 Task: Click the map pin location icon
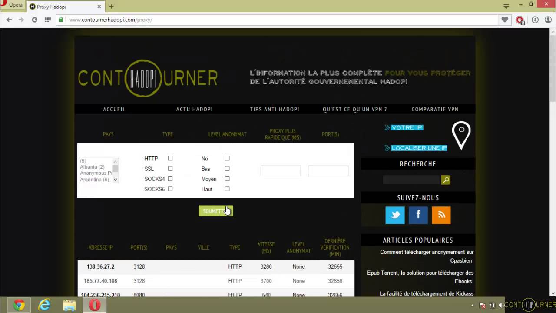click(461, 136)
